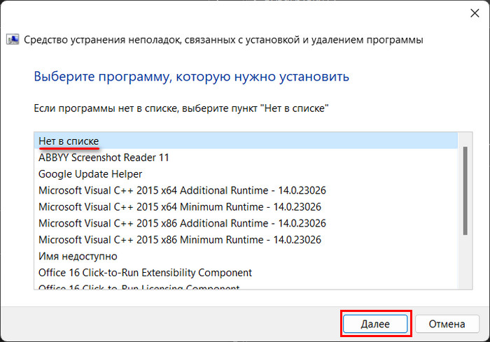
Task: Select Google Update Helper in list
Action: pos(246,174)
